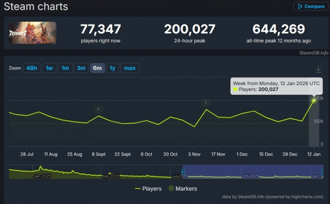Click the '11 Aug' axis label
The width and height of the screenshot is (330, 204).
pyautogui.click(x=51, y=154)
